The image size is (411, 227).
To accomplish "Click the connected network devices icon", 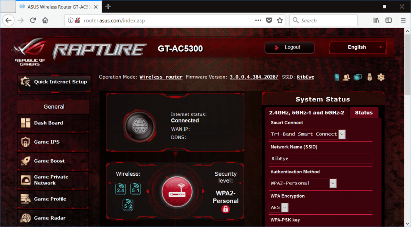I will pyautogui.click(x=358, y=77).
